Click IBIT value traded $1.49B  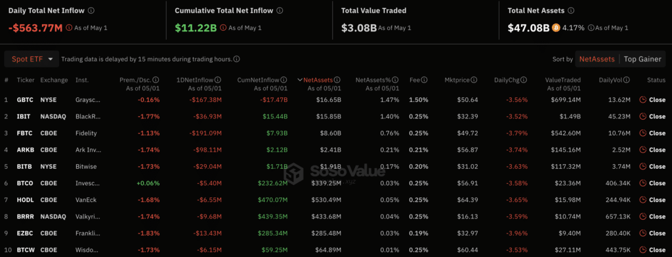(x=570, y=116)
